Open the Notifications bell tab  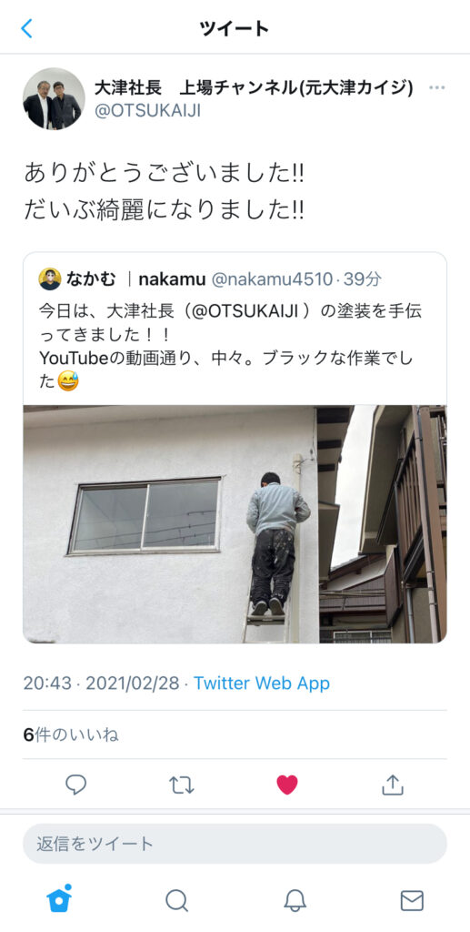click(x=295, y=900)
